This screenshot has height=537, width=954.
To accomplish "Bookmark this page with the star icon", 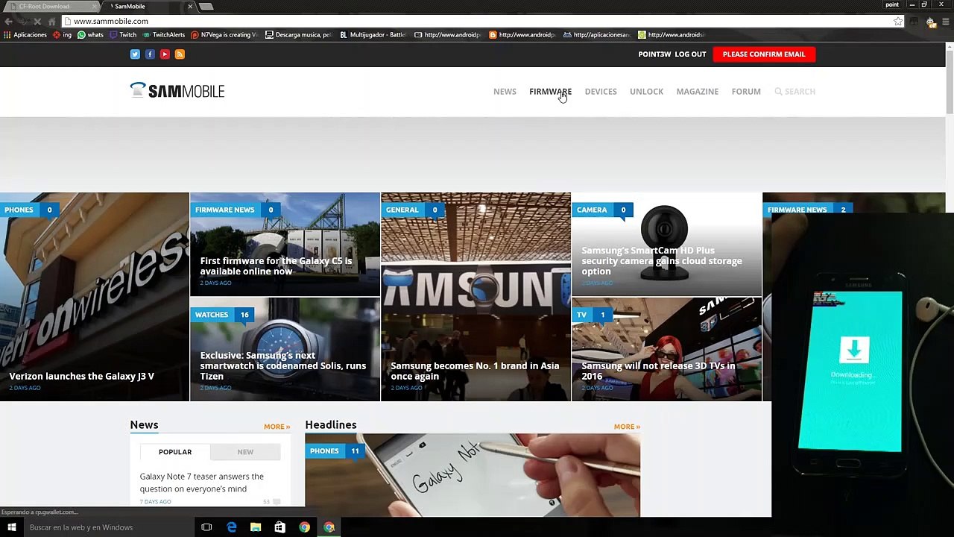I will point(898,21).
